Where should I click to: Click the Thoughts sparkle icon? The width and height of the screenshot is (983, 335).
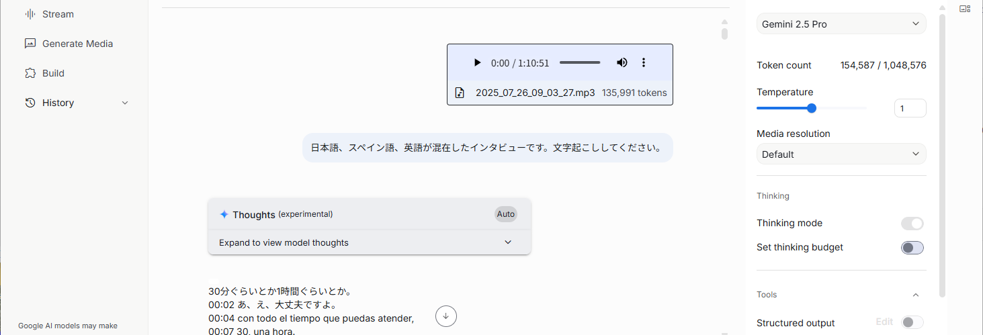click(224, 214)
